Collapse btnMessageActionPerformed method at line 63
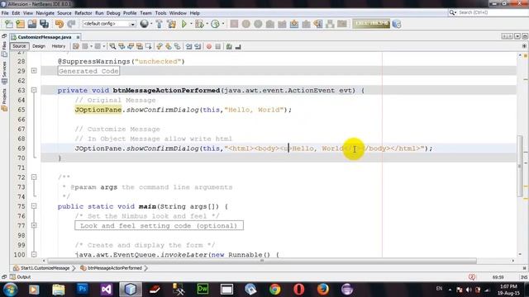Image resolution: width=529 pixels, height=297 pixels. [x=34, y=90]
